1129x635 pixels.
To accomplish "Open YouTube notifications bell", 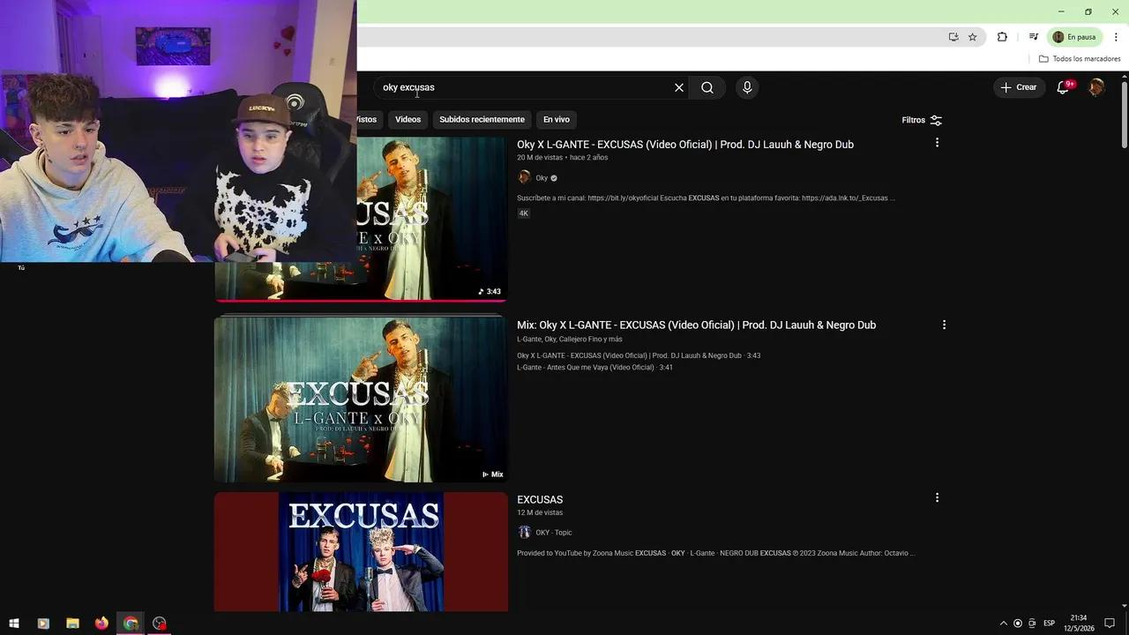I will point(1064,87).
